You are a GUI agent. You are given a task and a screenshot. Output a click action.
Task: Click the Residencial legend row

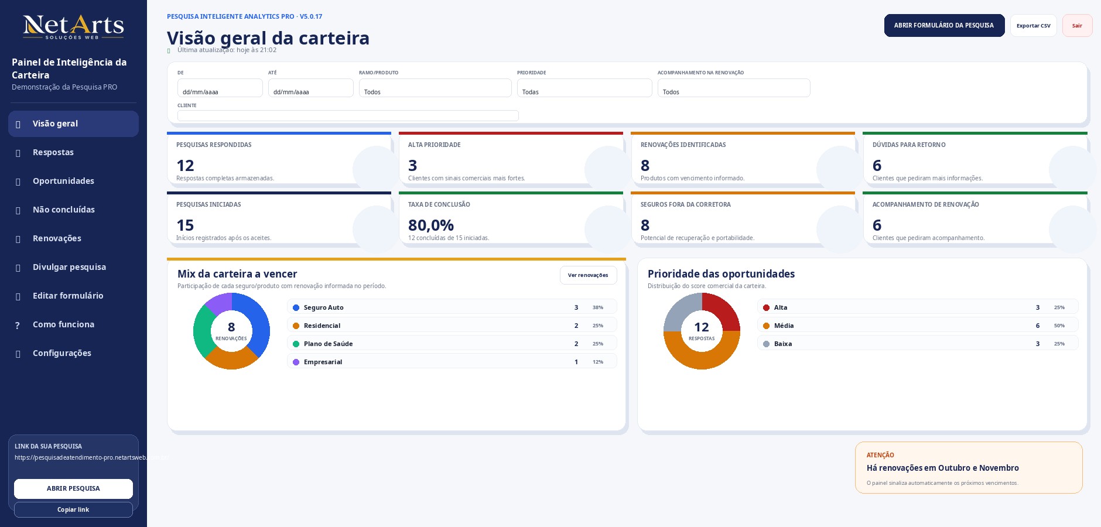[452, 325]
